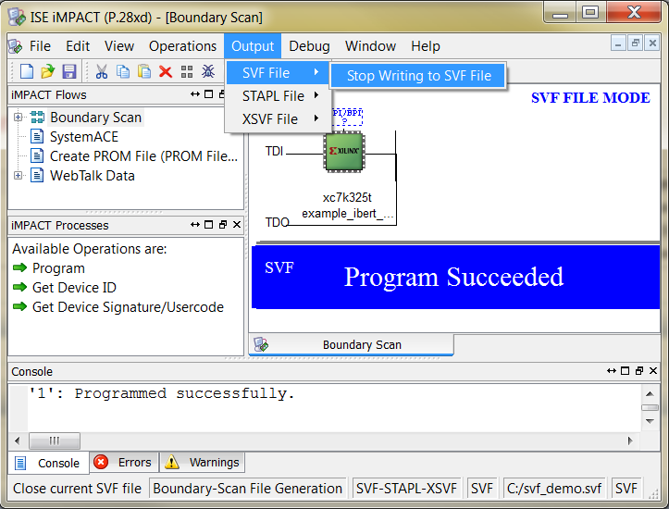The image size is (669, 509).
Task: Expand the Boundary Scan tree node
Action: pyautogui.click(x=18, y=118)
